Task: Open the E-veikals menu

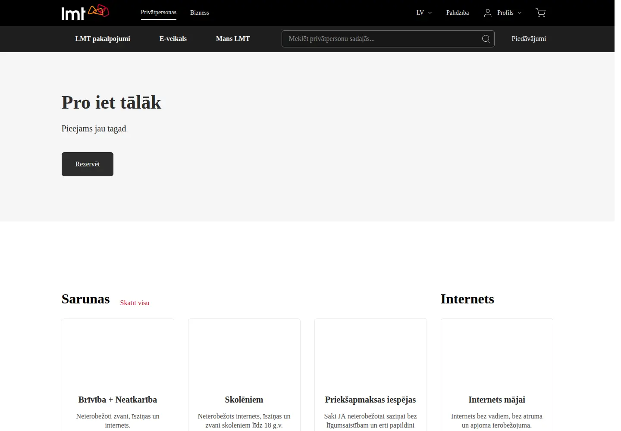Action: click(173, 39)
